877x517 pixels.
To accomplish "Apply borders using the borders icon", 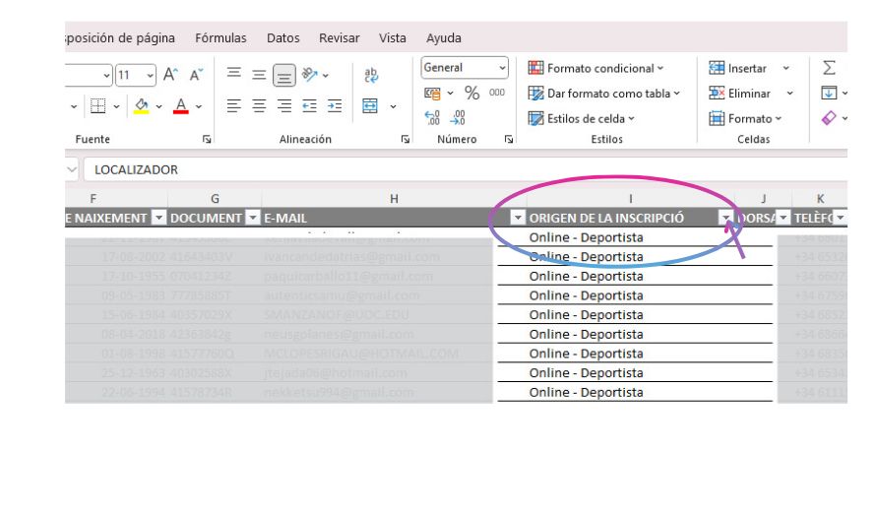I will [97, 105].
